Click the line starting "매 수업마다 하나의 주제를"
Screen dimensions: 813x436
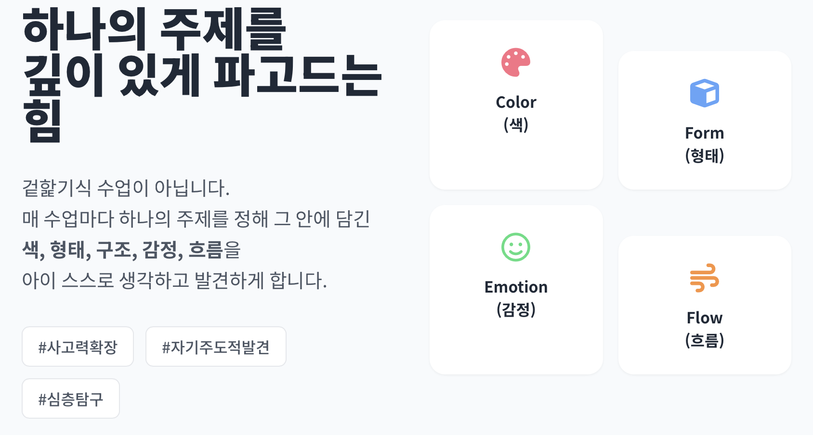(x=196, y=219)
